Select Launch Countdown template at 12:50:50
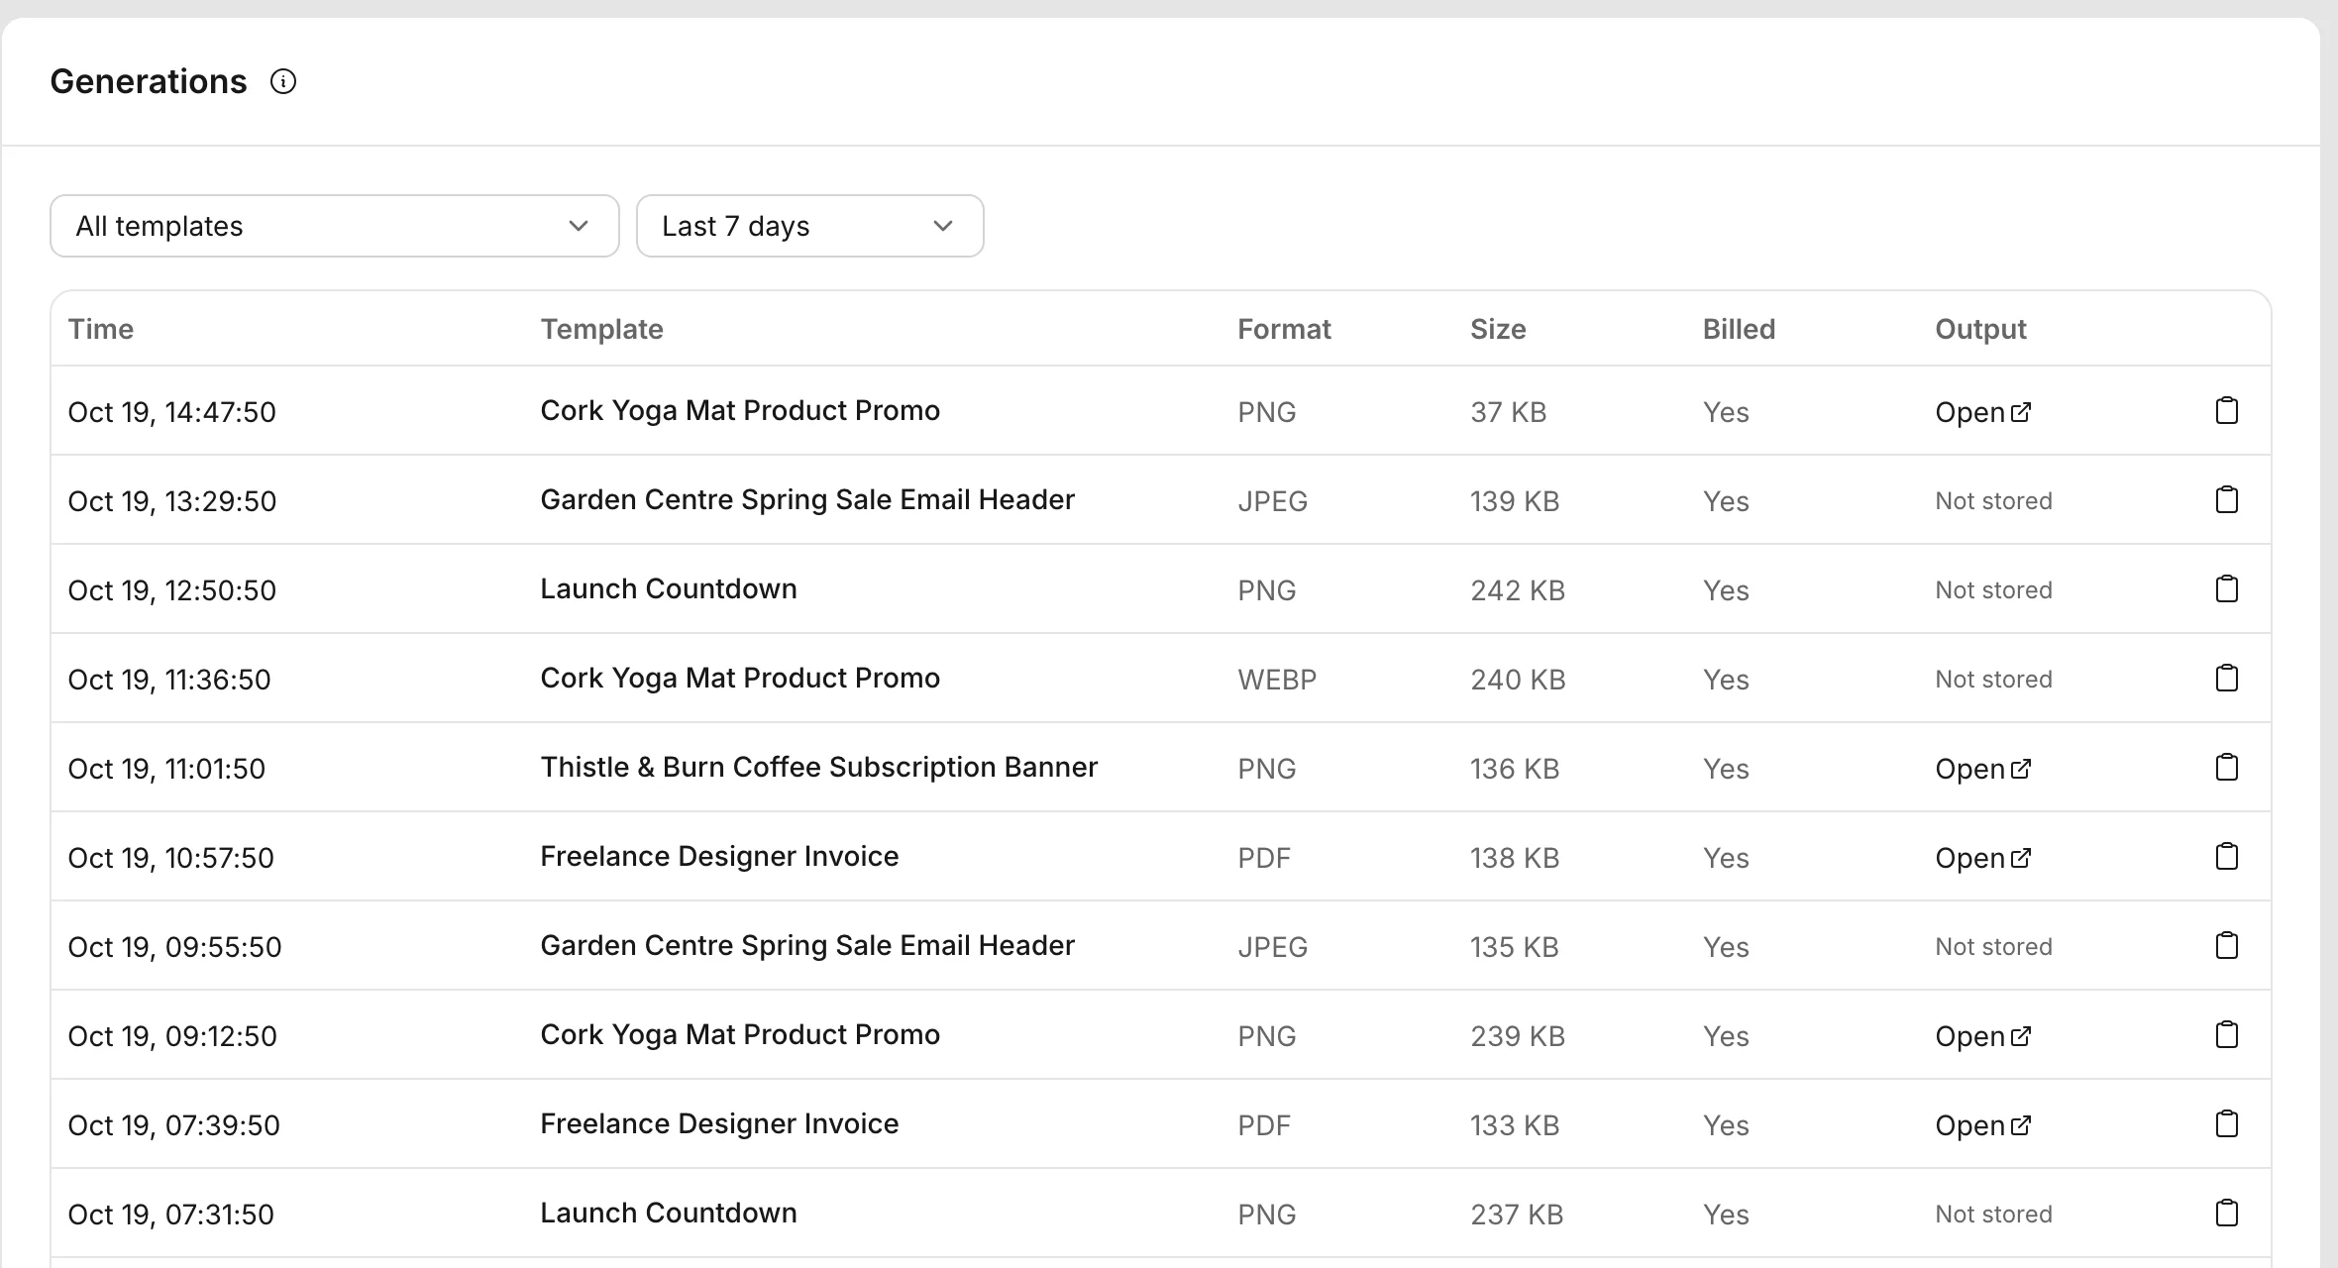The width and height of the screenshot is (2338, 1268). point(669,588)
